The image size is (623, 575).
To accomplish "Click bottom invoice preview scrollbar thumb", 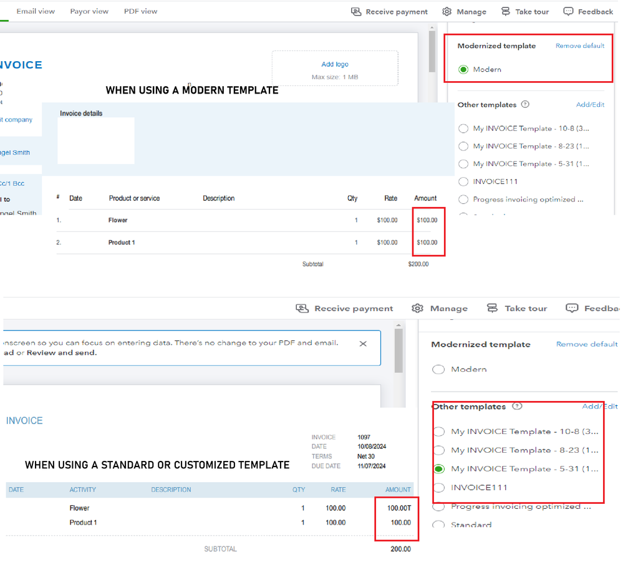I will [398, 351].
